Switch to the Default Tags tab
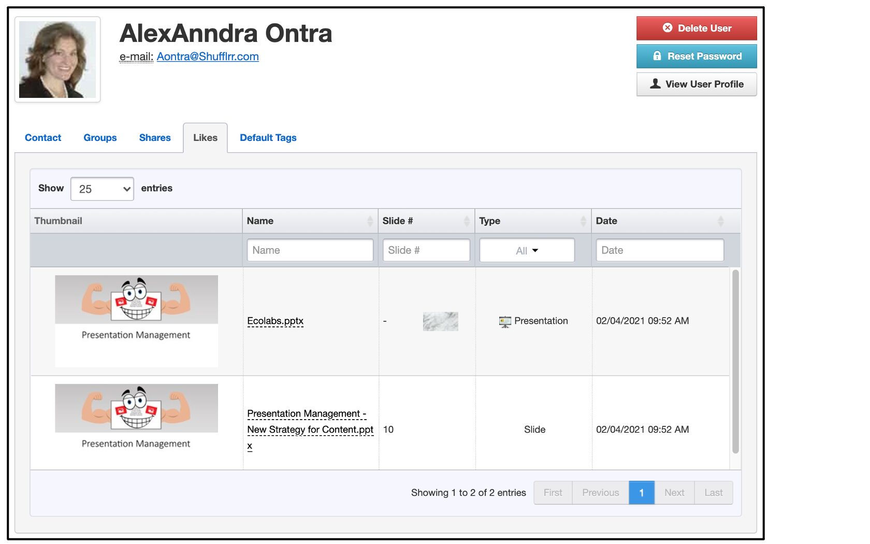The width and height of the screenshot is (870, 544). [268, 138]
